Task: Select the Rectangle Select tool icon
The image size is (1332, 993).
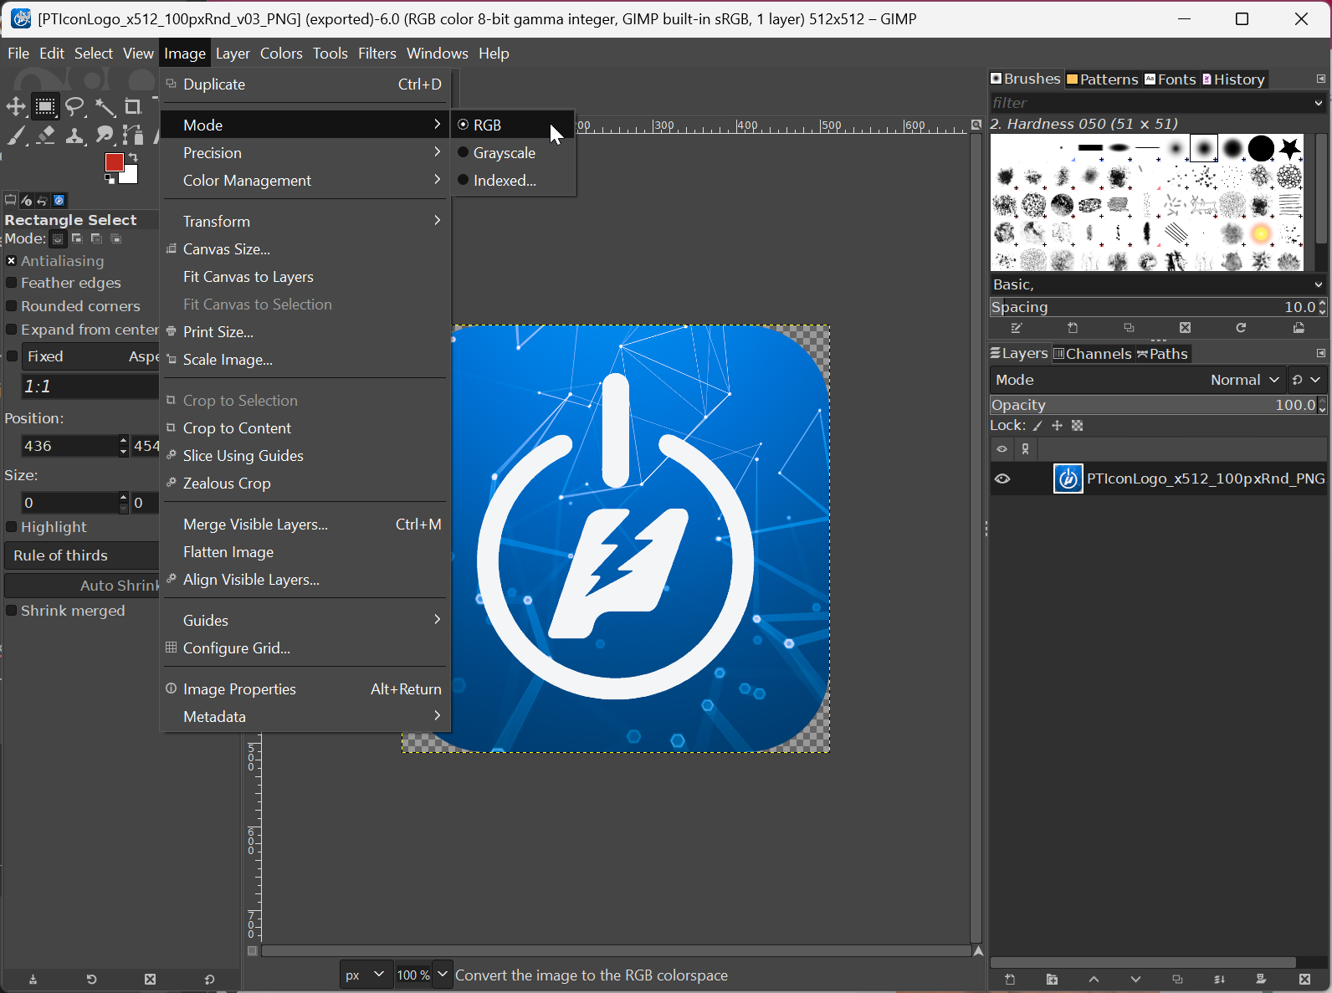Action: click(x=45, y=106)
